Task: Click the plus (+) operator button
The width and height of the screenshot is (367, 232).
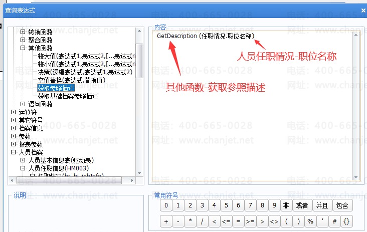Action: coord(166,220)
